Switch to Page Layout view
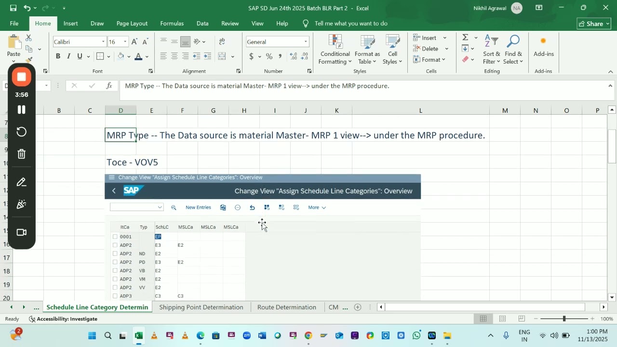The height and width of the screenshot is (347, 617). [502, 319]
